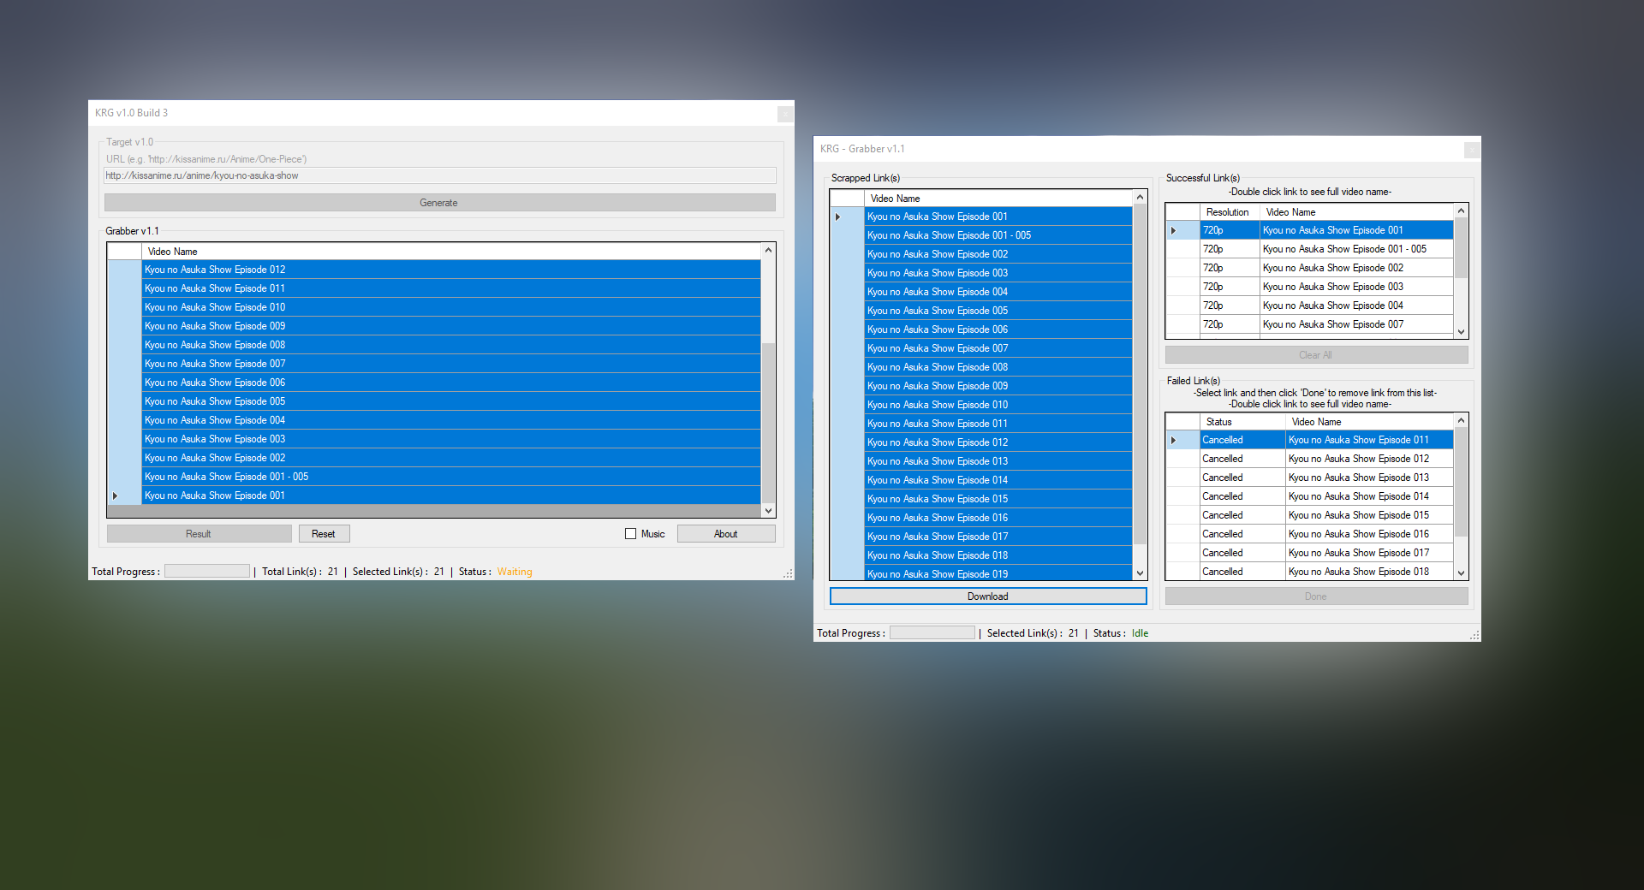Click the URL input field

pyautogui.click(x=439, y=175)
